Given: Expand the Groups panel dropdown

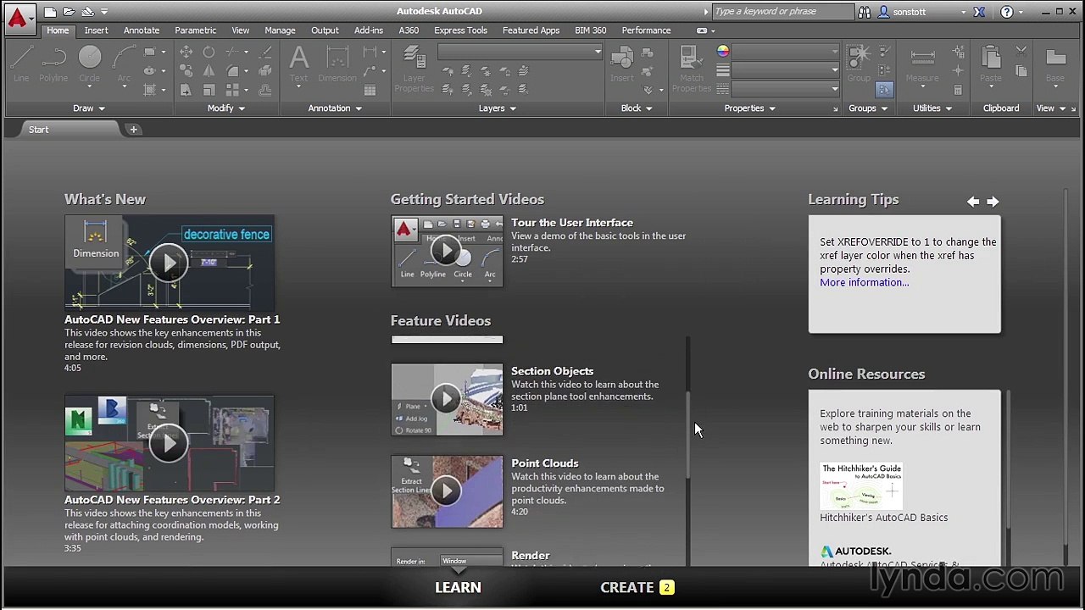Looking at the screenshot, I should coord(868,108).
